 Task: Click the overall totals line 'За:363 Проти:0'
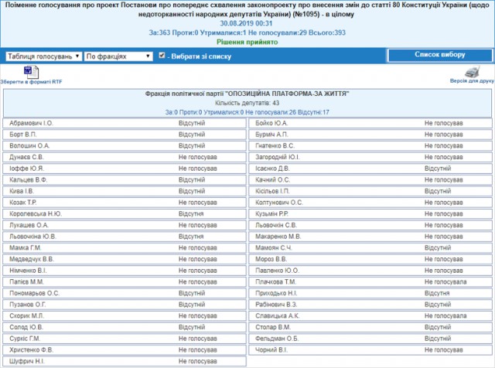coord(247,32)
